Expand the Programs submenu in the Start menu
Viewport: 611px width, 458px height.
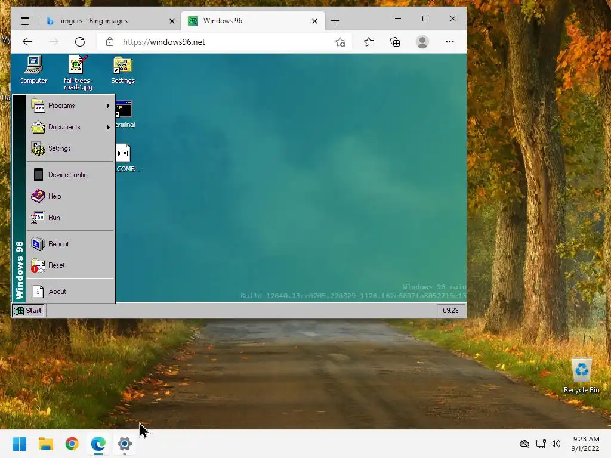(x=70, y=106)
